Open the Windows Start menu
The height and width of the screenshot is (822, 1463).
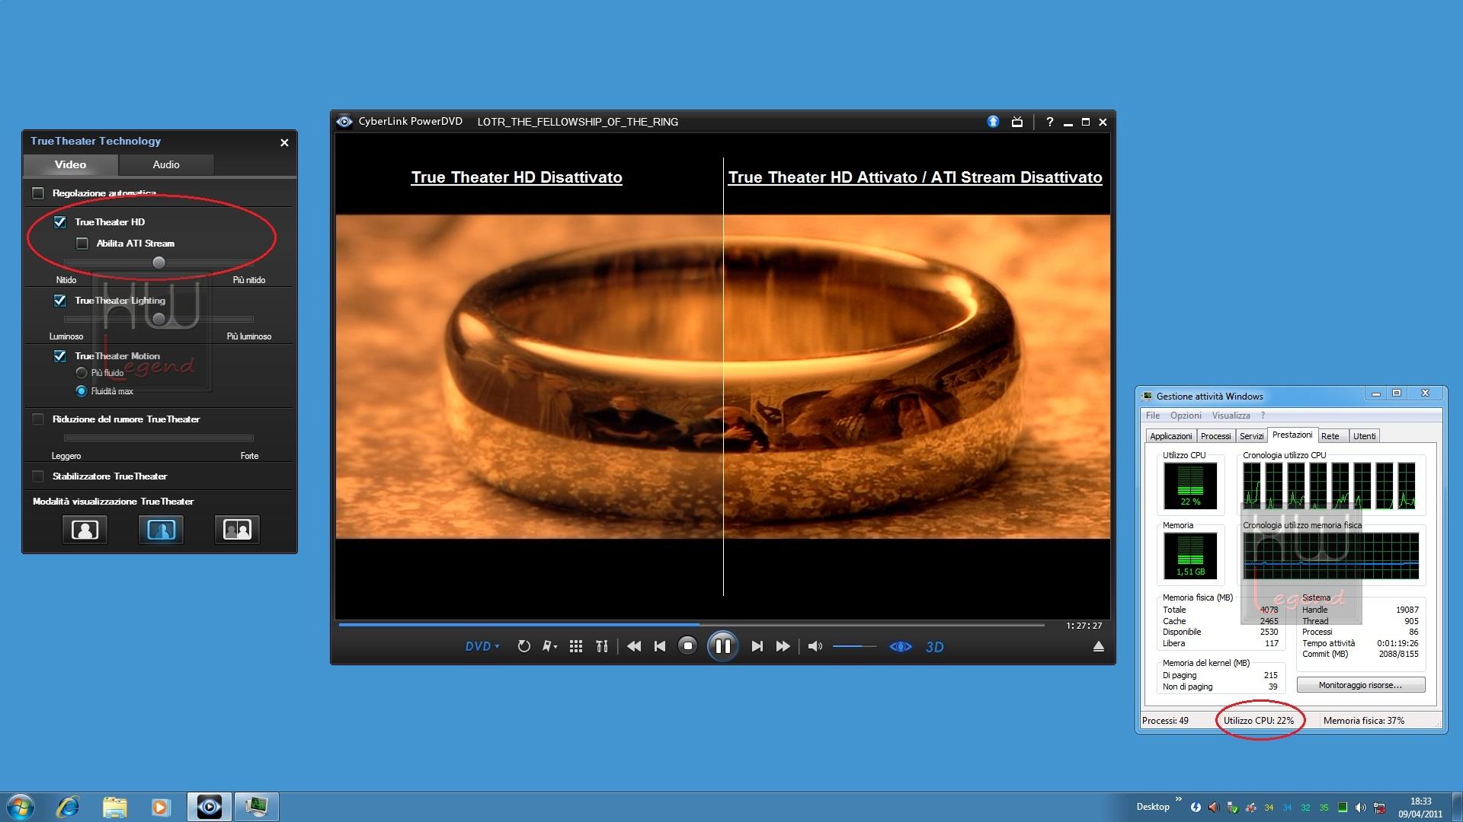[x=20, y=807]
